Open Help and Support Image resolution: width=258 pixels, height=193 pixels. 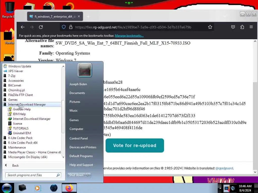click(81, 165)
